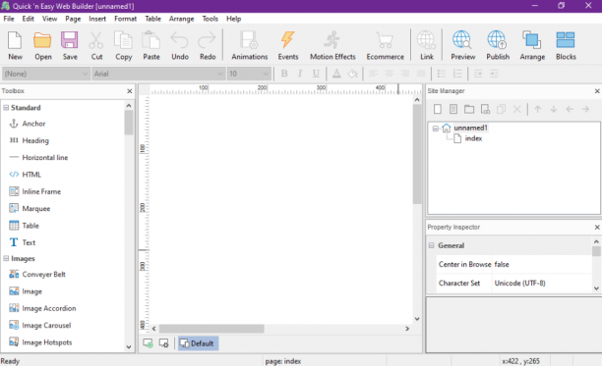Image resolution: width=602 pixels, height=366 pixels.
Task: Align text left
Action: [373, 74]
